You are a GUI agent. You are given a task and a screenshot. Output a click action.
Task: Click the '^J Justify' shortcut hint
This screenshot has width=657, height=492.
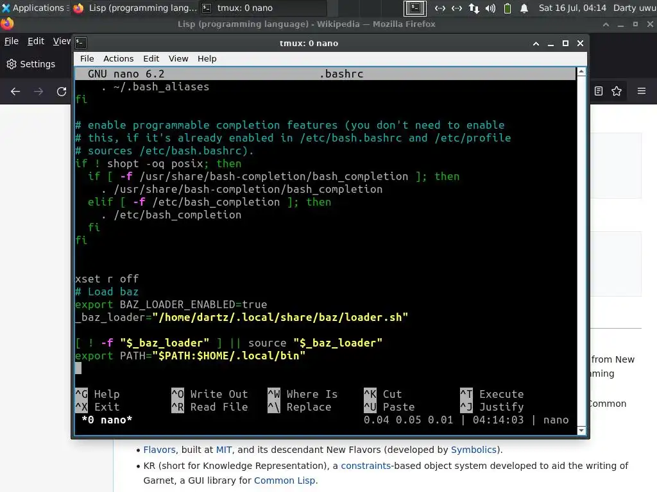(x=492, y=407)
